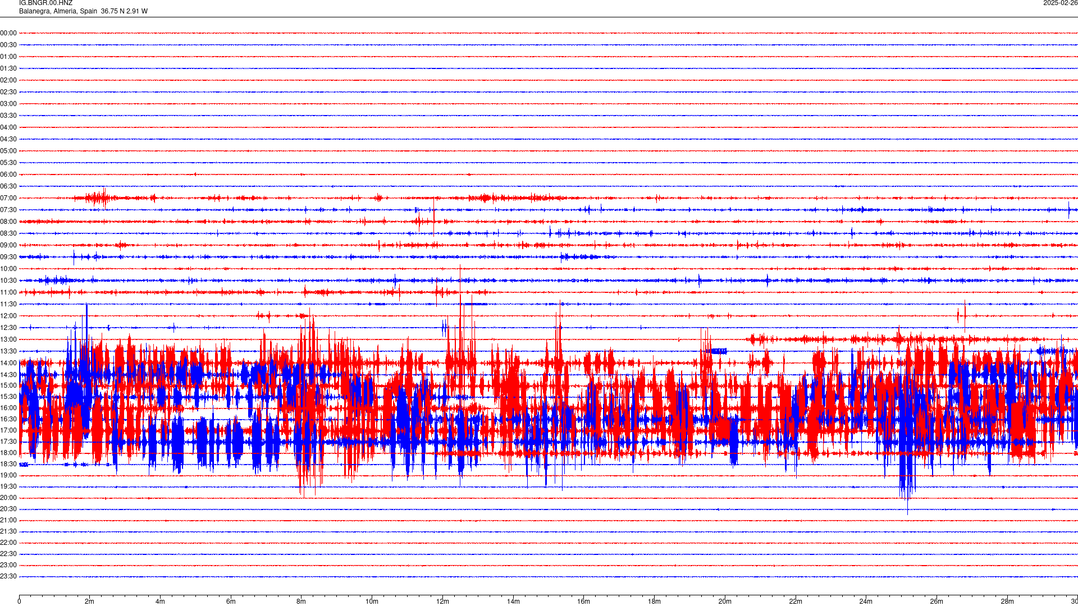
Task: Select the 22:00 time row label
Action: click(x=8, y=543)
